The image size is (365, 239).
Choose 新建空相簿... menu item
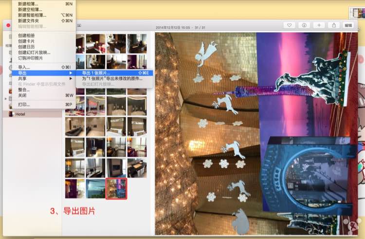click(43, 10)
